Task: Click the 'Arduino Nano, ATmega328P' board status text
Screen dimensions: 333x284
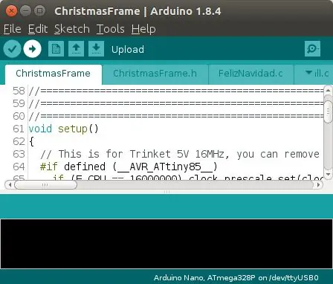Action: click(204, 278)
